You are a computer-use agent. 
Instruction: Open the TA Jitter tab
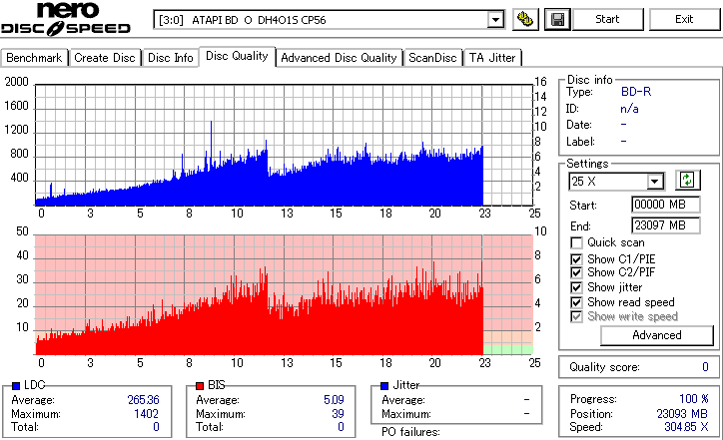(x=492, y=58)
